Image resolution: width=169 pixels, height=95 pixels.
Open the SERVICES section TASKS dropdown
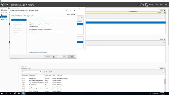[x=162, y=68]
